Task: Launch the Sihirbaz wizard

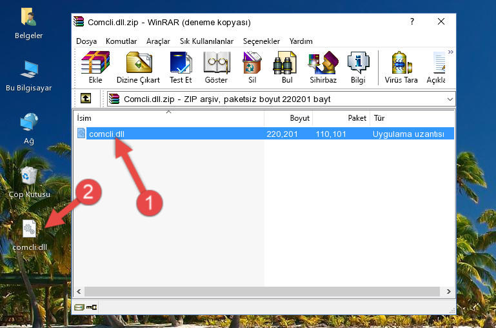Action: click(323, 67)
